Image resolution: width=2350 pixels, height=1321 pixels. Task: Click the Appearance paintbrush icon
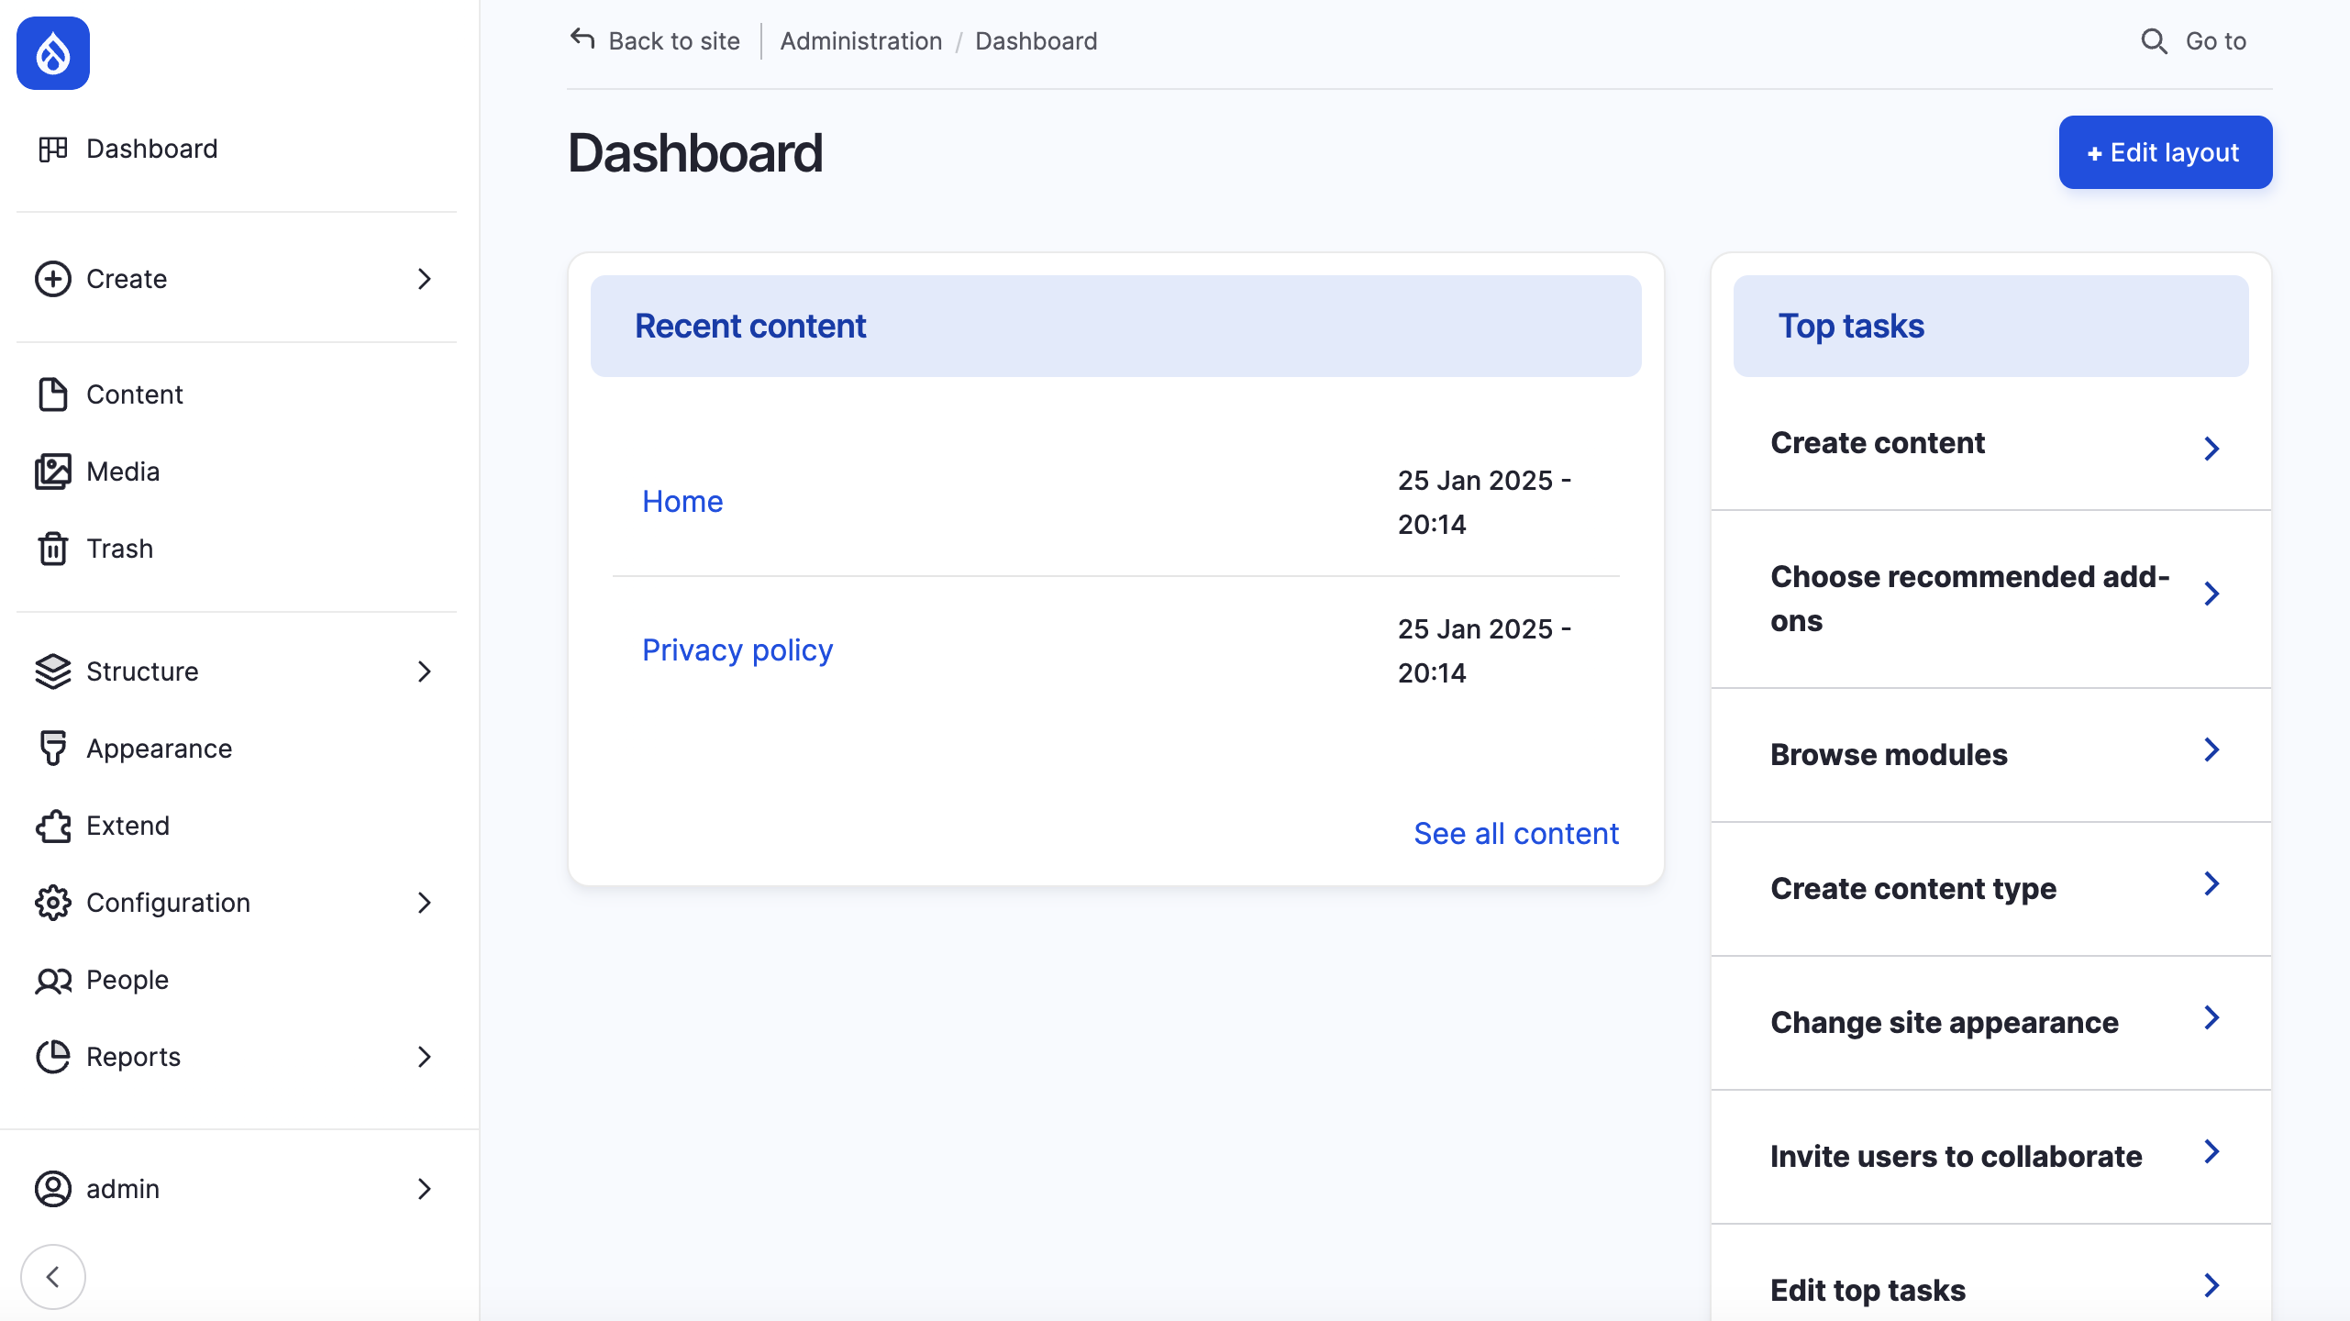(53, 749)
